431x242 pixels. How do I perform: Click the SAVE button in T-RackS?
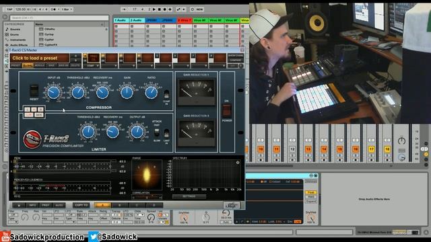pos(51,66)
